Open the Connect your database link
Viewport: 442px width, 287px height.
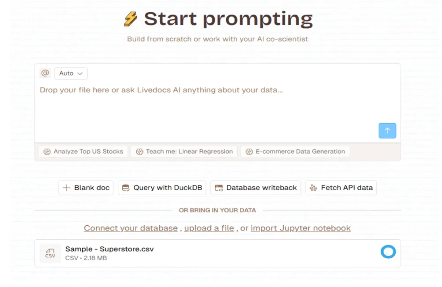131,228
